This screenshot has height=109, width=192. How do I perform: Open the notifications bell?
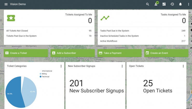[180, 4]
